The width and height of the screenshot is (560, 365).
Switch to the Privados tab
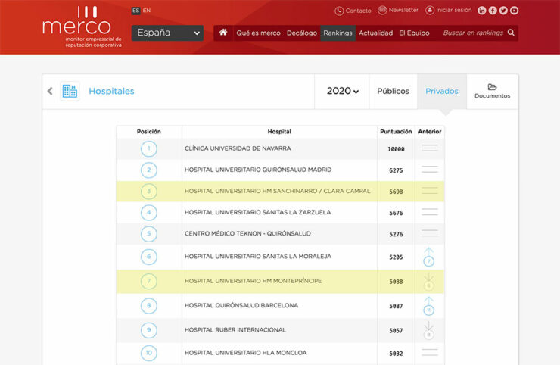[x=442, y=91]
